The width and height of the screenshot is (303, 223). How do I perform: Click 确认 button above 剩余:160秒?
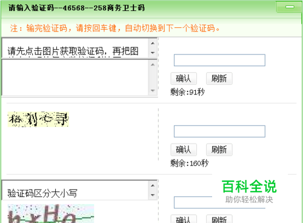click(x=184, y=150)
